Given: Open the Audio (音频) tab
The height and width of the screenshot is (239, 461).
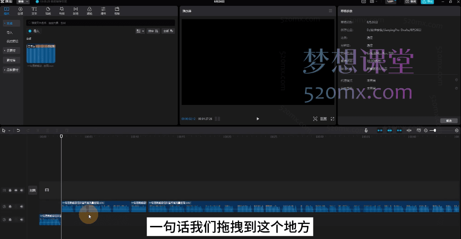Looking at the screenshot, I should tap(20, 11).
